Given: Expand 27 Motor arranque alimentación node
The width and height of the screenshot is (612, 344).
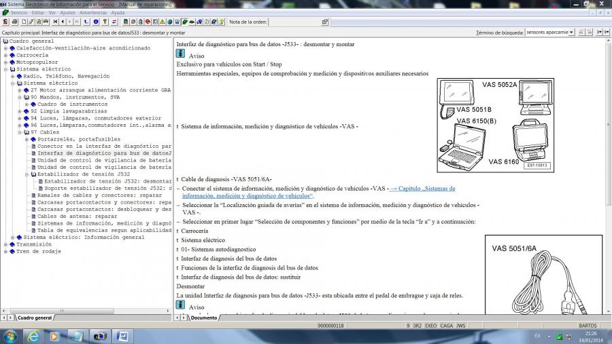Looking at the screenshot, I should click(20, 90).
